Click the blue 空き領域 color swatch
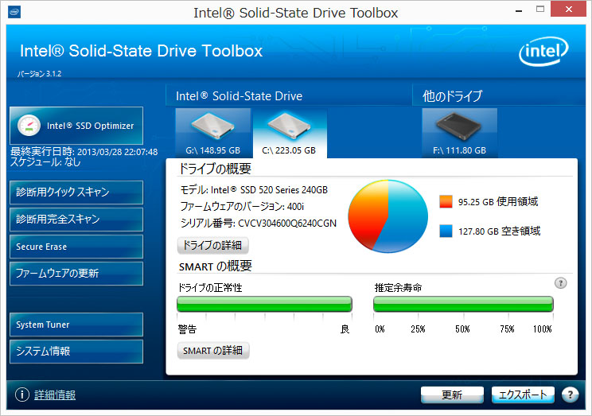The height and width of the screenshot is (416, 592). [446, 231]
